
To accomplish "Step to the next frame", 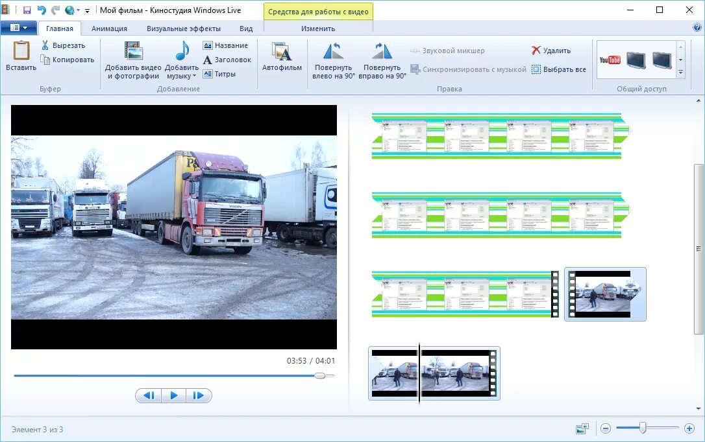I will (198, 395).
